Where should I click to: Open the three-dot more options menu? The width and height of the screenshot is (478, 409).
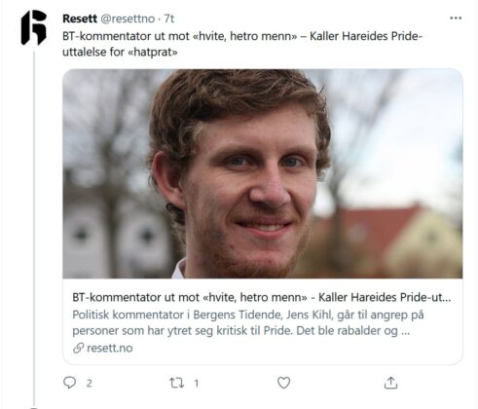(x=456, y=19)
